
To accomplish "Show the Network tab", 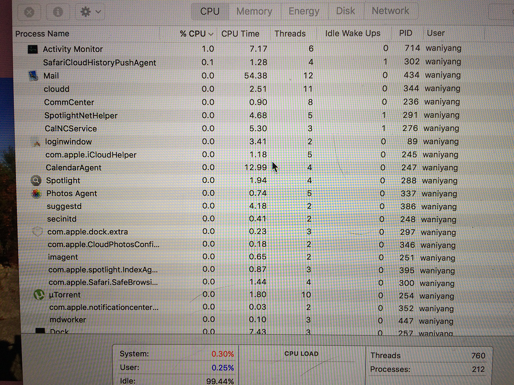I will (390, 11).
